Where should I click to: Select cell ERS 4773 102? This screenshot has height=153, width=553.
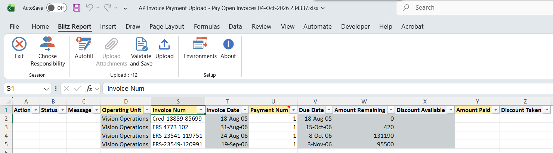tap(178, 127)
